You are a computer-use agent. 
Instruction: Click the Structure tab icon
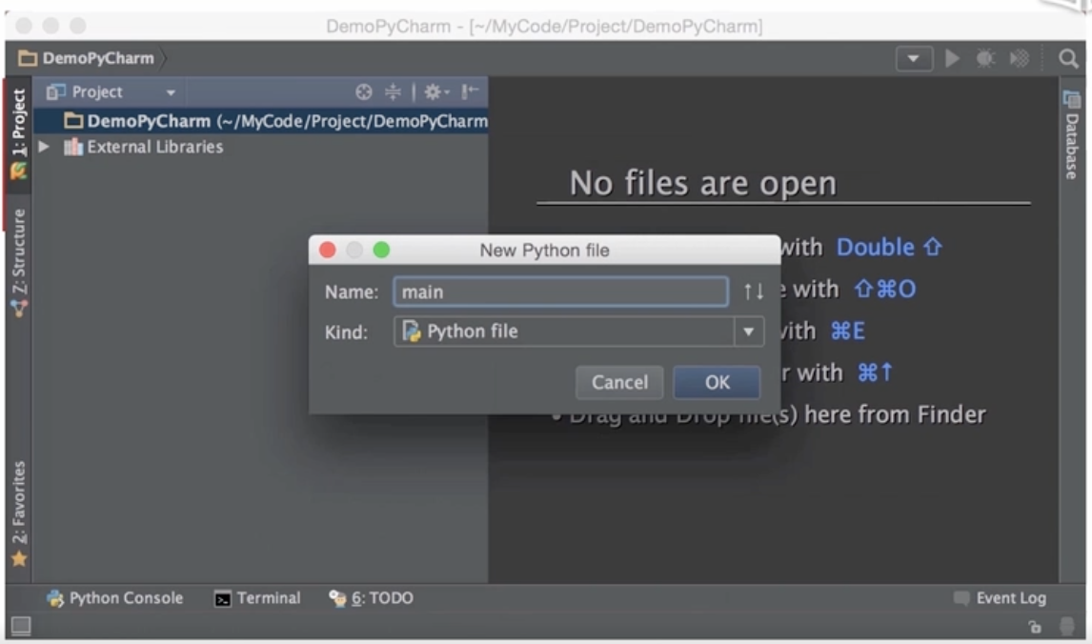[19, 309]
